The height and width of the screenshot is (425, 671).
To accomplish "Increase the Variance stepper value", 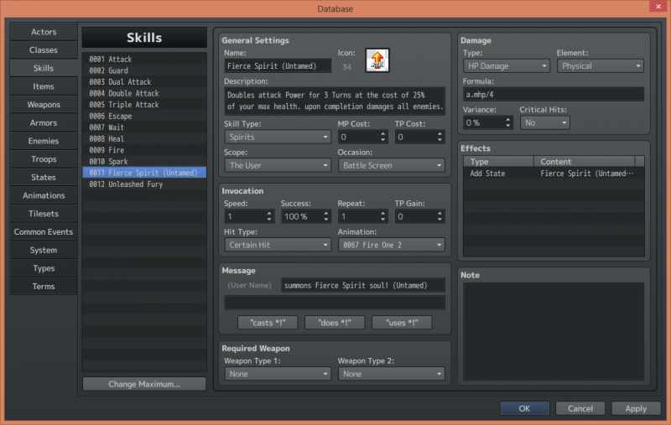I will click(x=508, y=120).
